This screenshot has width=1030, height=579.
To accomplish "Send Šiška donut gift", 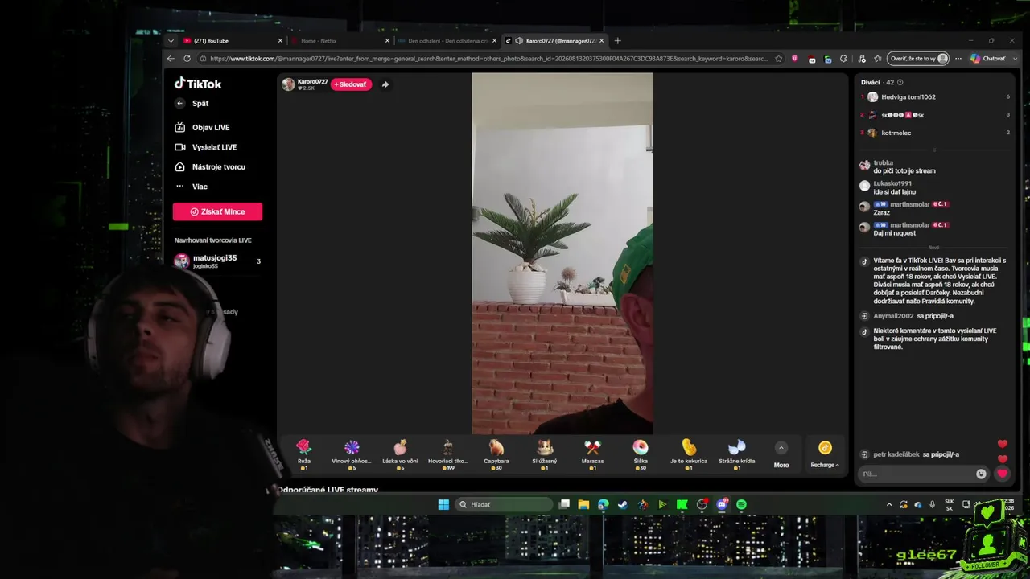I will (x=641, y=454).
